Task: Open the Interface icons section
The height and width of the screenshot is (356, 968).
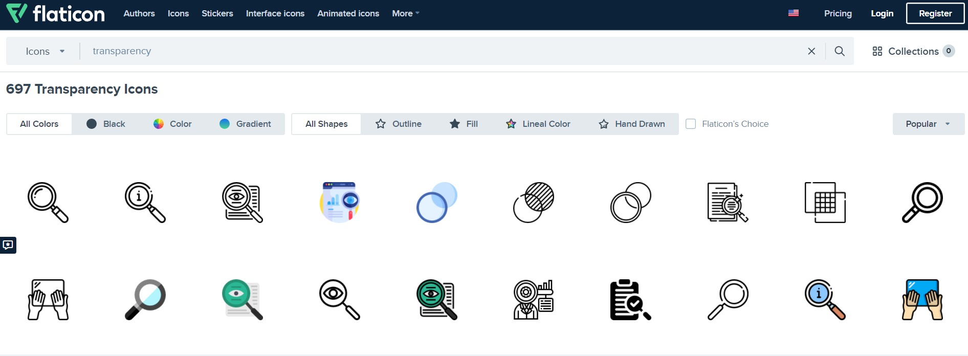Action: pos(275,13)
